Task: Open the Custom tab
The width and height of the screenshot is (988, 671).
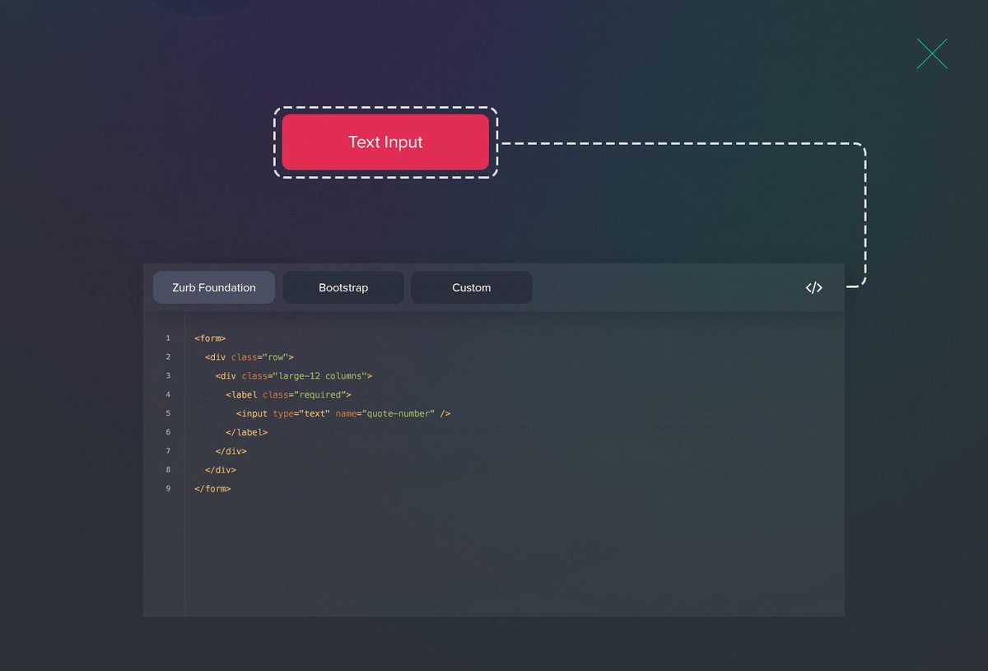Action: (x=472, y=287)
